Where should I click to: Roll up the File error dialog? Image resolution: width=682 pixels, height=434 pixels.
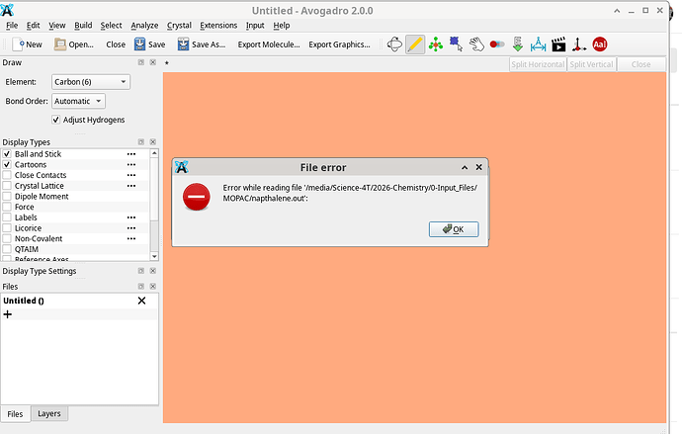465,167
